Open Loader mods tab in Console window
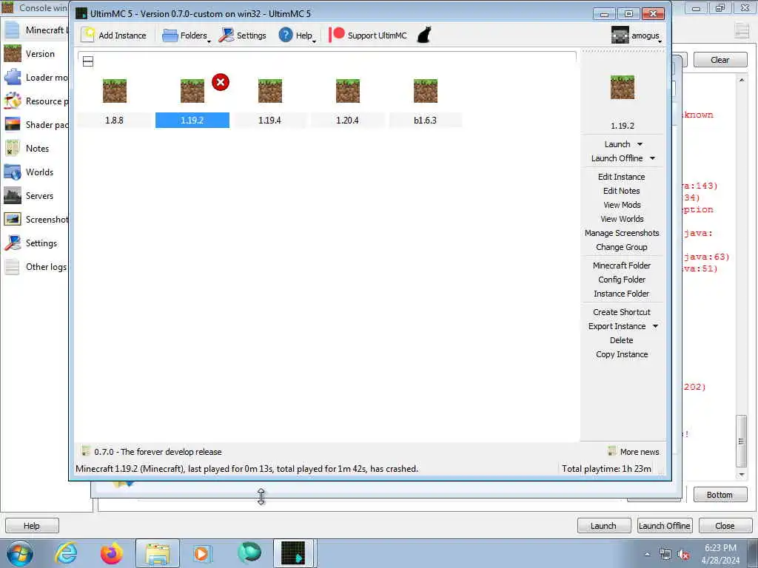Screen dimensions: 758x568 click(35, 77)
